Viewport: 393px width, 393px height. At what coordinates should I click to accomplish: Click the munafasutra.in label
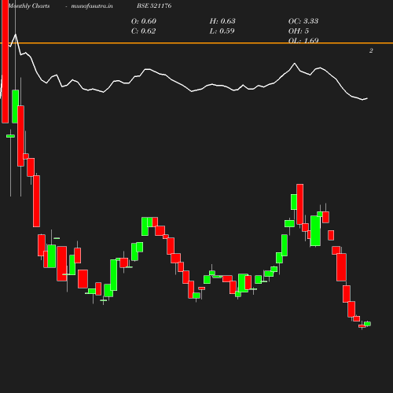(92, 6)
